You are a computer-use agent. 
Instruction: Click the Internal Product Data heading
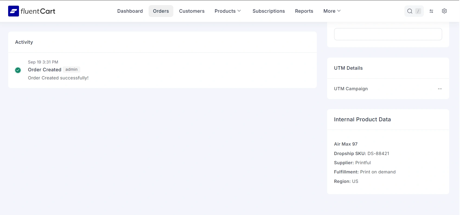coord(362,119)
